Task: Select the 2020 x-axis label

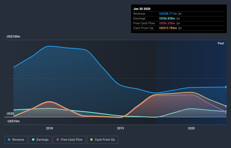Action: pyautogui.click(x=191, y=128)
